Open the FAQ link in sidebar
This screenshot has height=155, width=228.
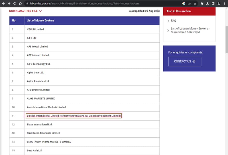173,21
